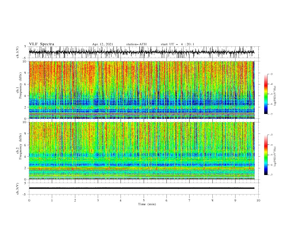The width and height of the screenshot is (291, 225).
Task: Click the ch.2 color bar "log(PSD)(V²/Hz)" label
Action: click(275, 157)
